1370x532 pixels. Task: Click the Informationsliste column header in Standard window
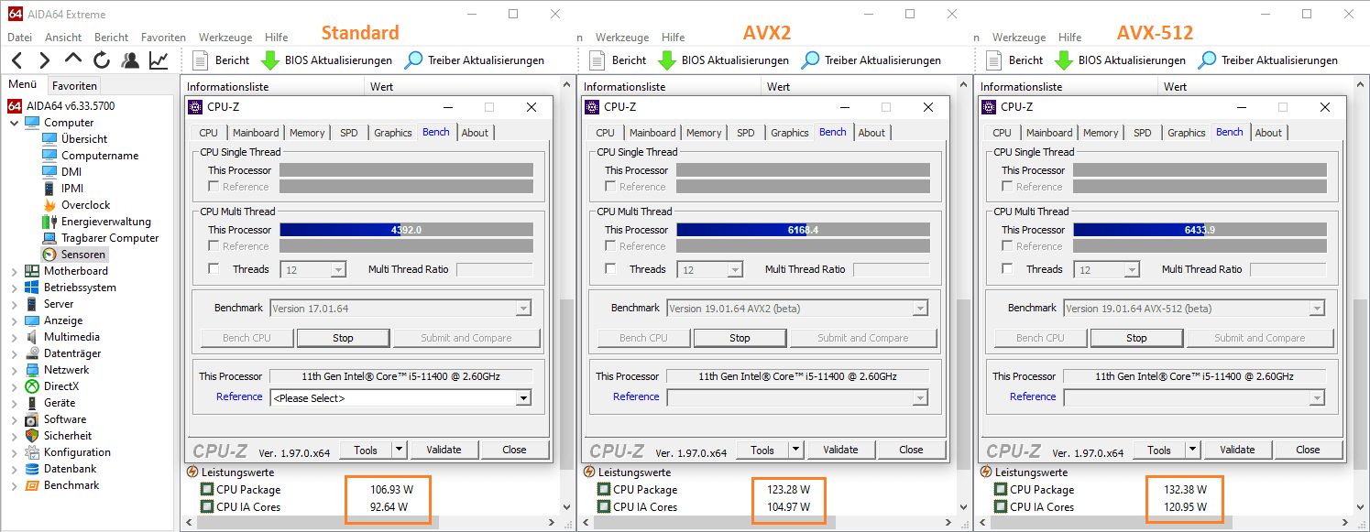pos(274,87)
